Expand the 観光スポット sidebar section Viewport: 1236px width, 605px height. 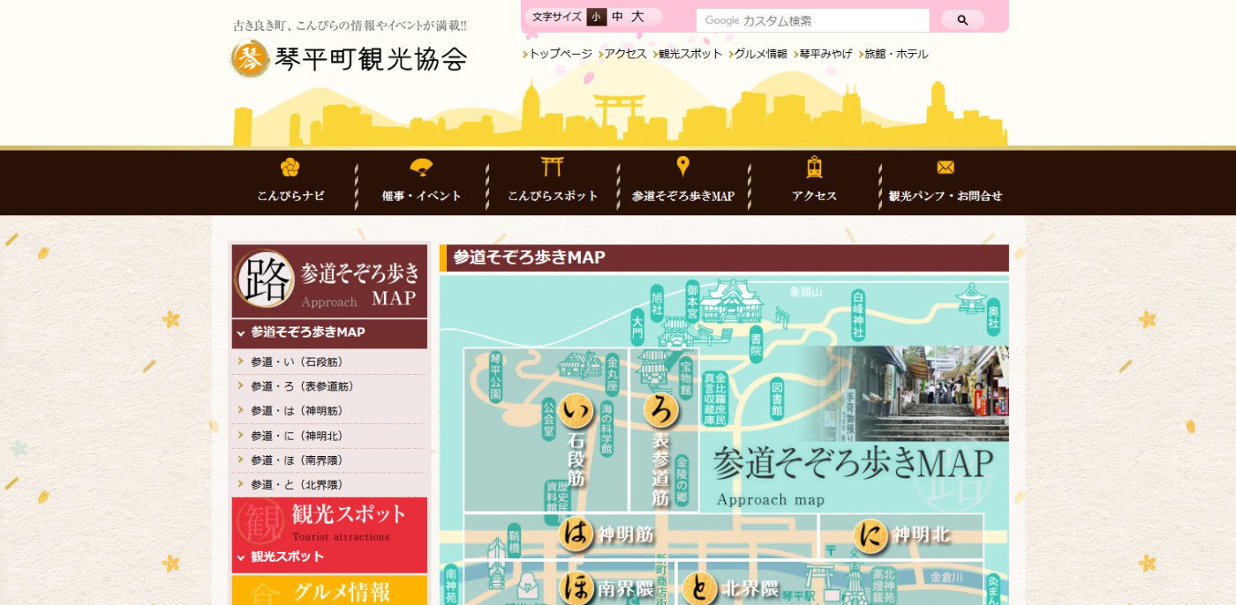pyautogui.click(x=241, y=556)
